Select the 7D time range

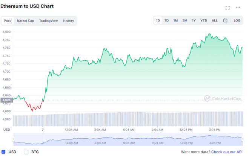166,20
